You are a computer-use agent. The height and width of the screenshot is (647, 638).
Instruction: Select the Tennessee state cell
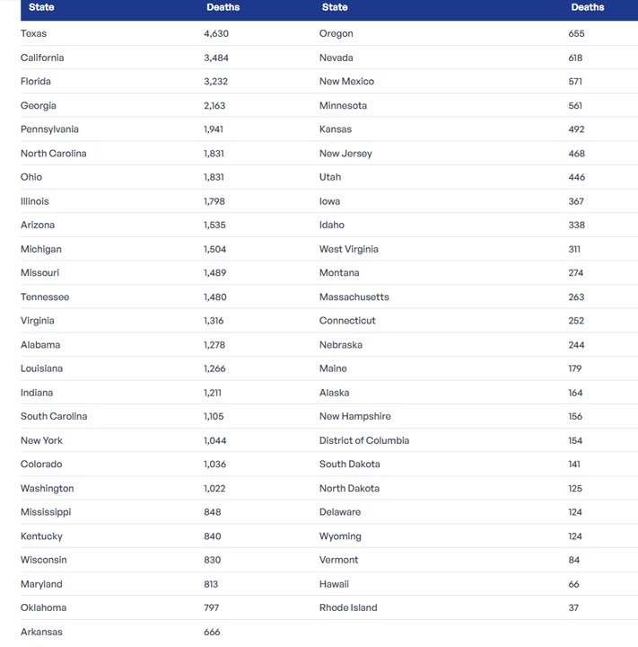45,297
